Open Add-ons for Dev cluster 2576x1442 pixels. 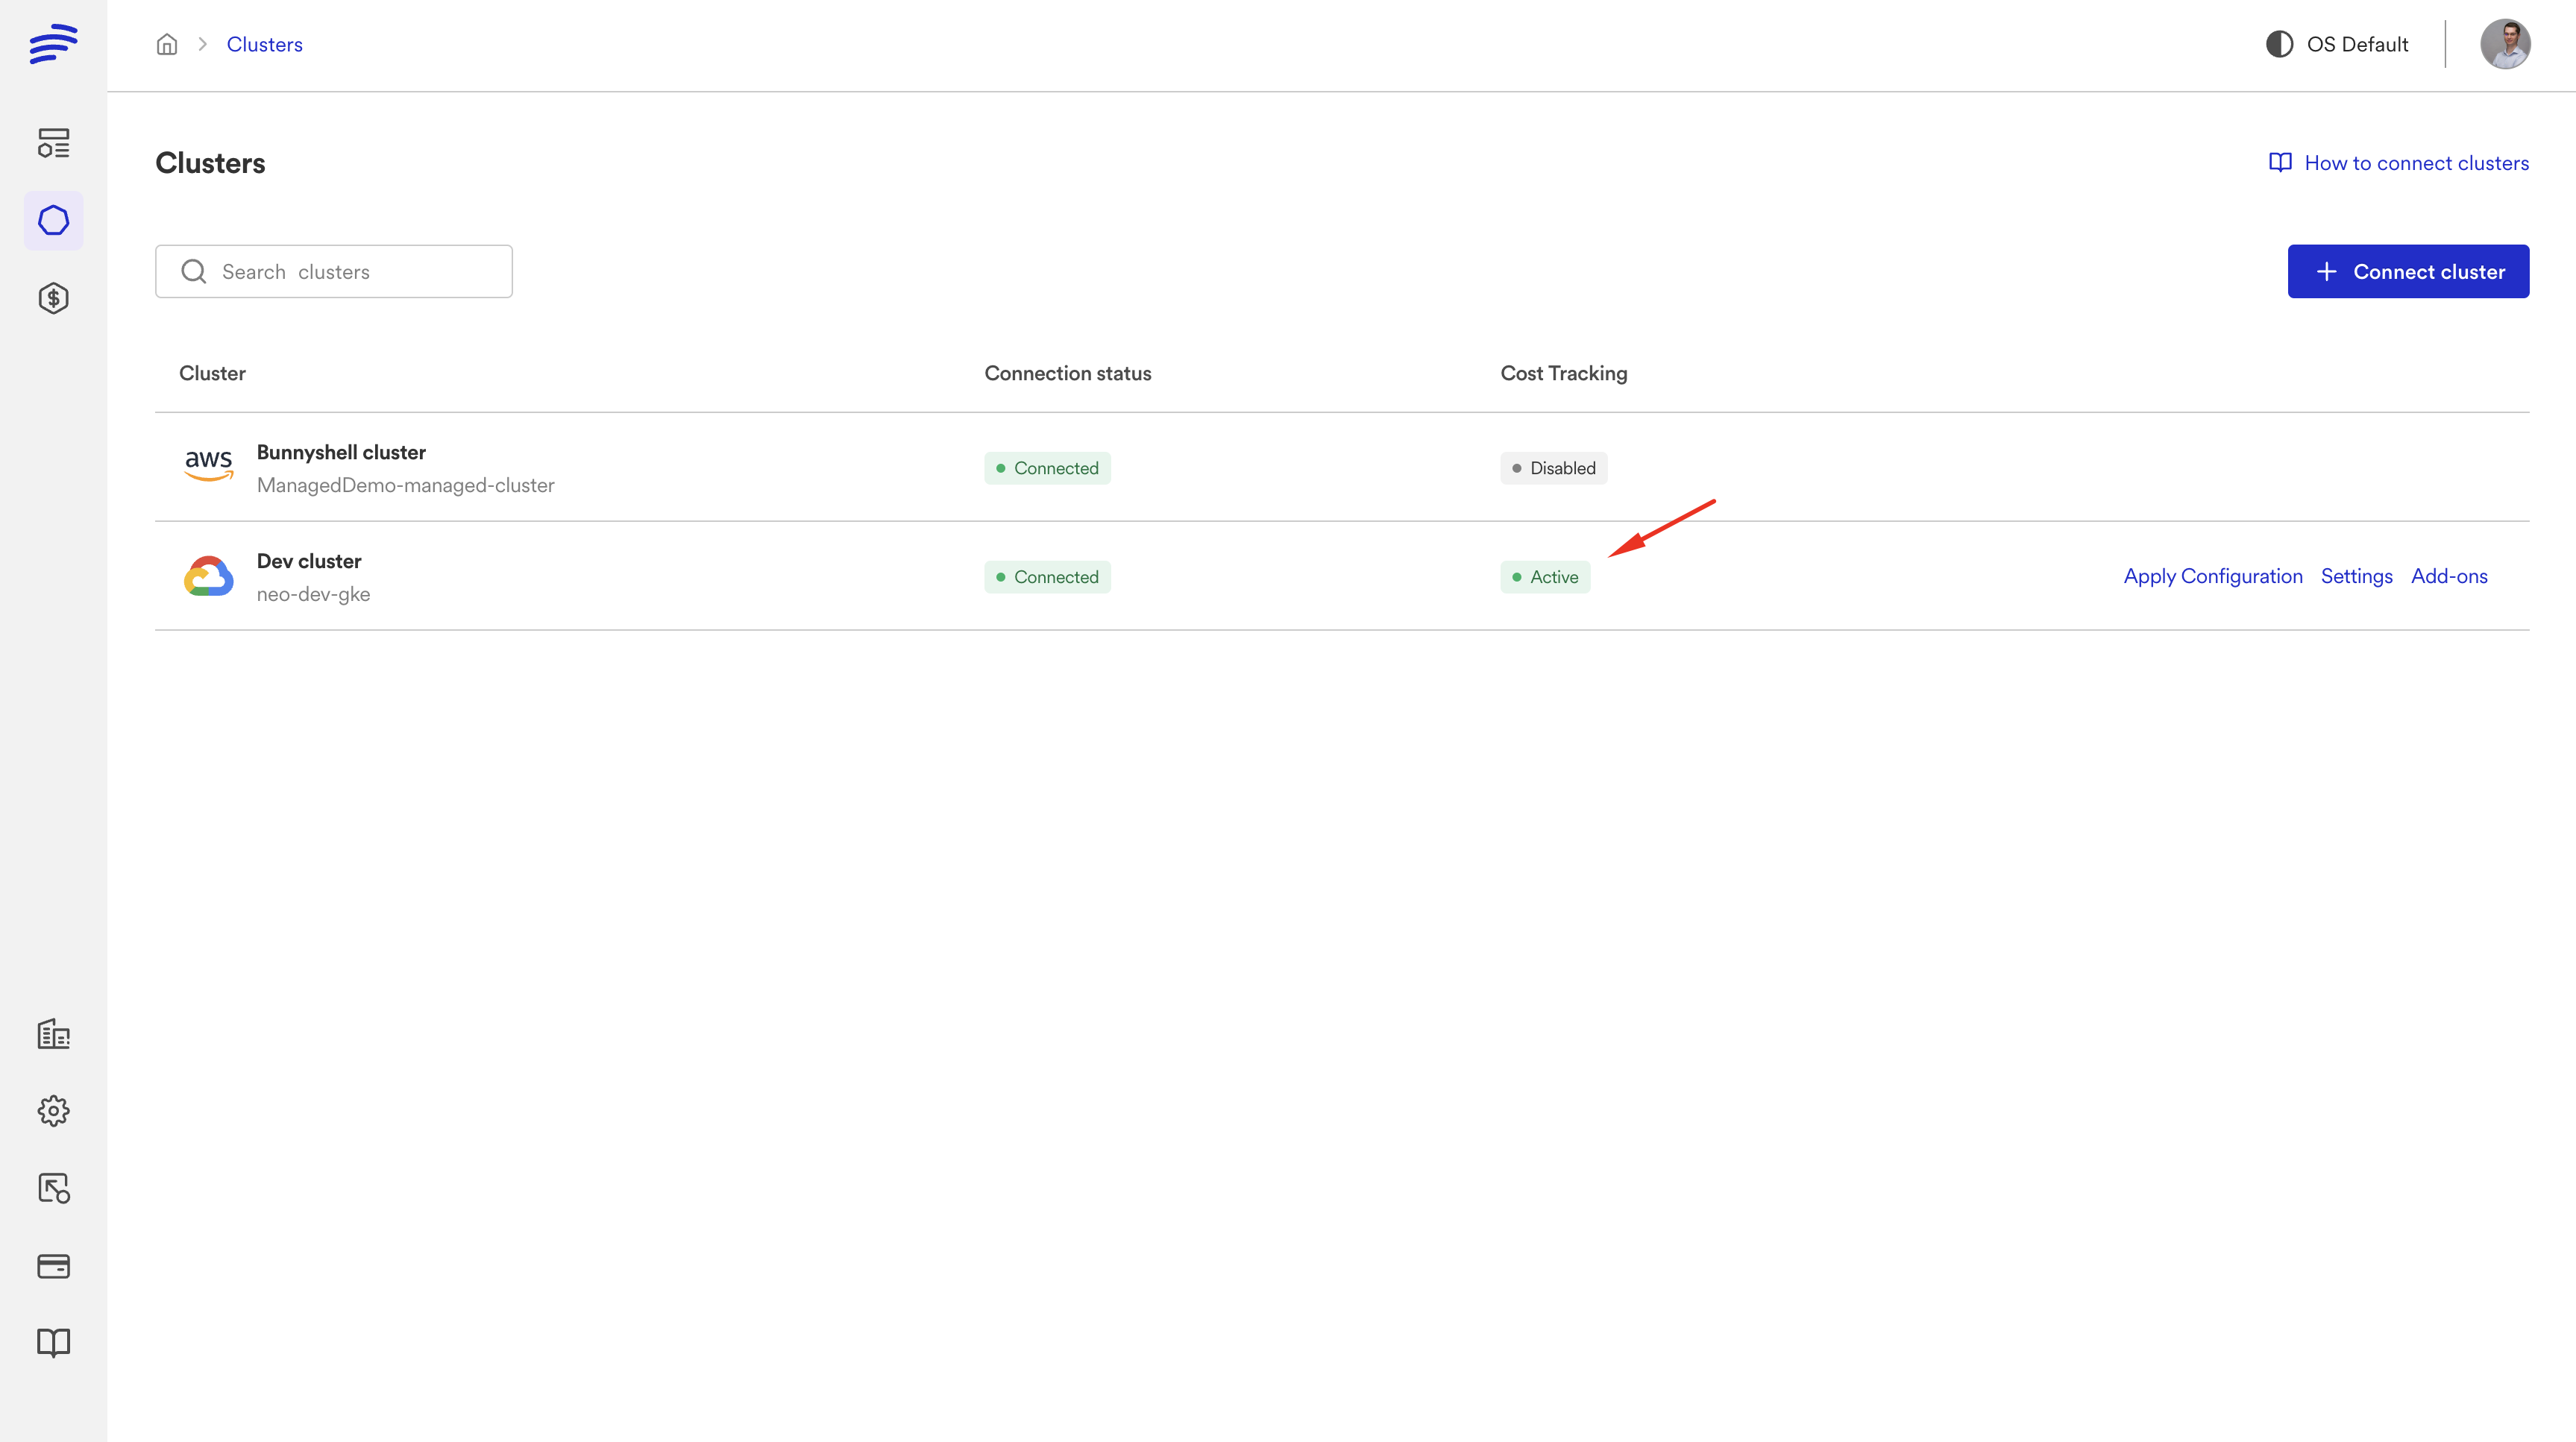(x=2449, y=576)
